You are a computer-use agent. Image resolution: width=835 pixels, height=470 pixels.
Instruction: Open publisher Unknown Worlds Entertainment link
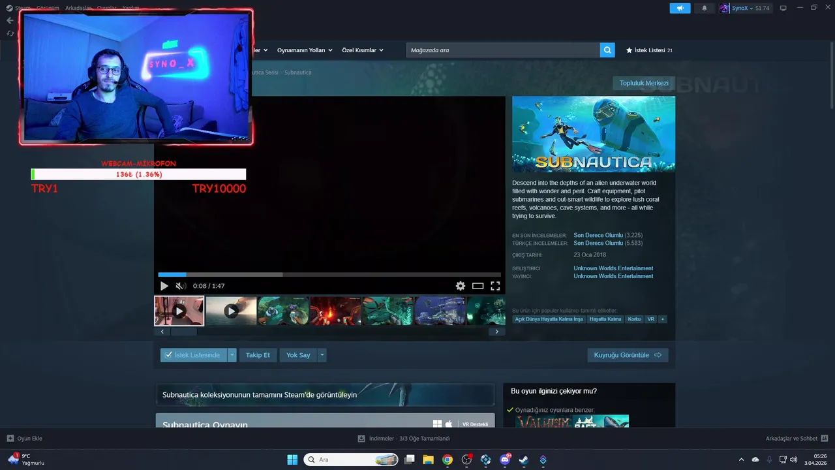click(x=613, y=276)
